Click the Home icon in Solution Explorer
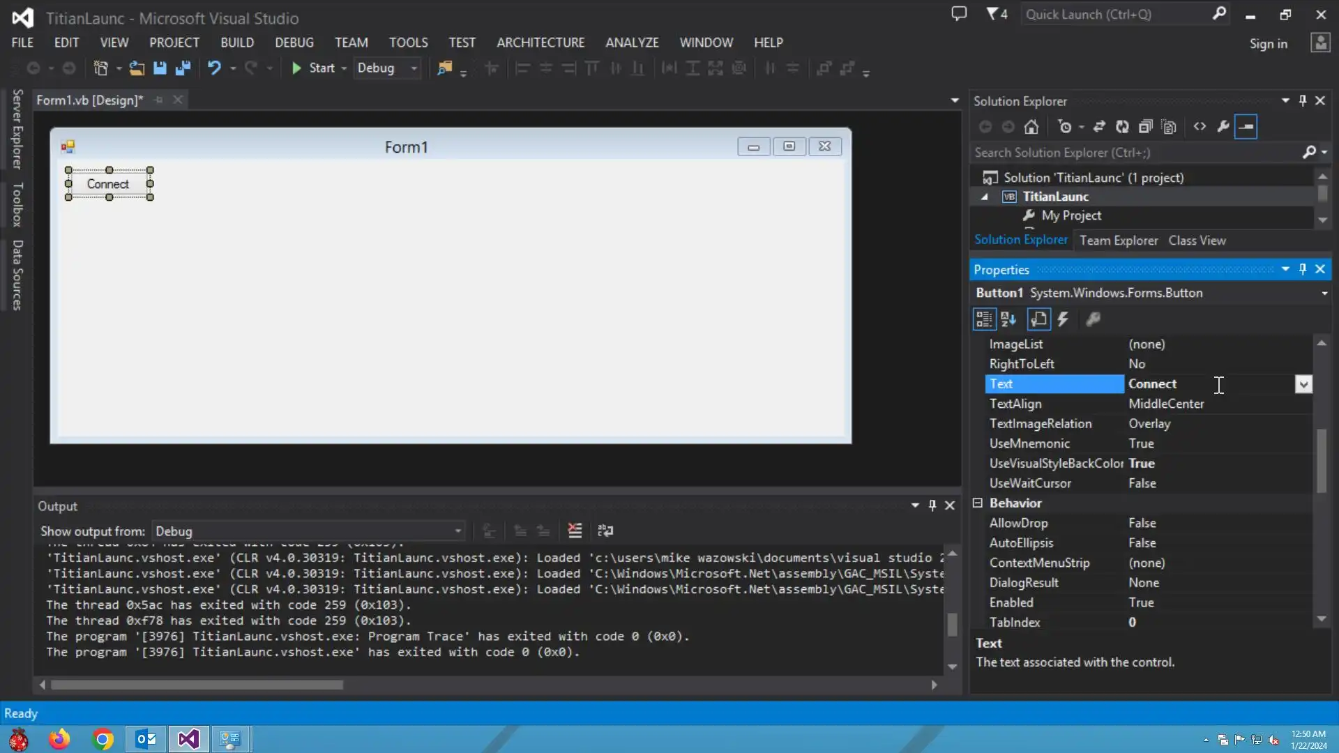The image size is (1339, 753). click(x=1031, y=127)
